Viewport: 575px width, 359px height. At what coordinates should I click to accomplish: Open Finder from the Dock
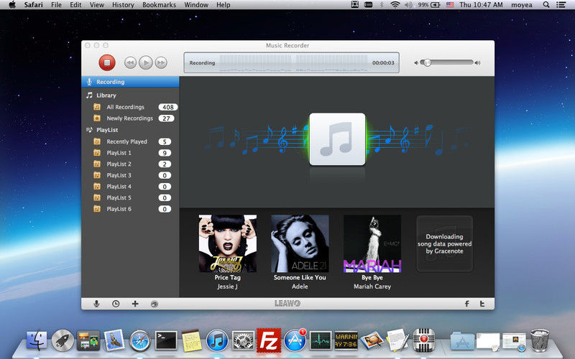click(x=37, y=340)
